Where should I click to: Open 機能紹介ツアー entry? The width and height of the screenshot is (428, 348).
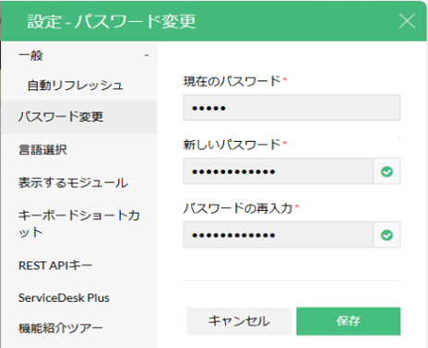[x=60, y=329]
